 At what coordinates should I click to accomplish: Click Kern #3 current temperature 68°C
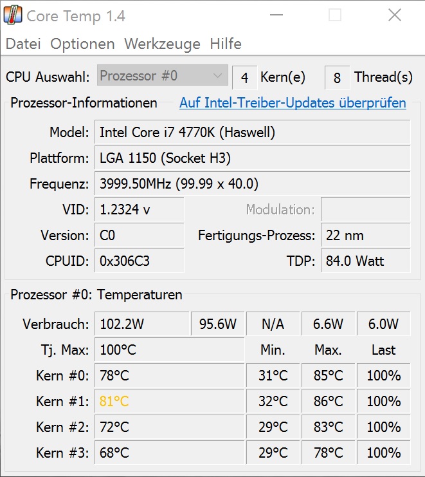(x=170, y=453)
